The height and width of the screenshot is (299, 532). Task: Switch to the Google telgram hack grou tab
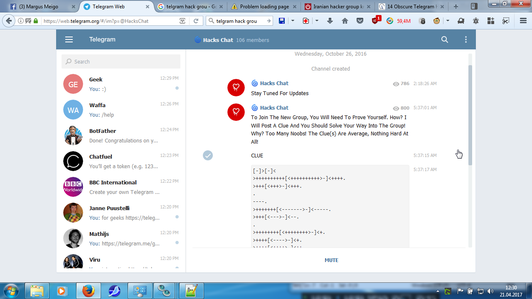pos(190,7)
